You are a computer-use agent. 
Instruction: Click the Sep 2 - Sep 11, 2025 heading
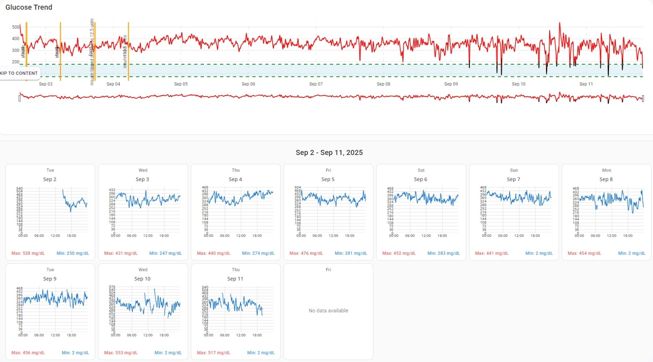(x=329, y=153)
